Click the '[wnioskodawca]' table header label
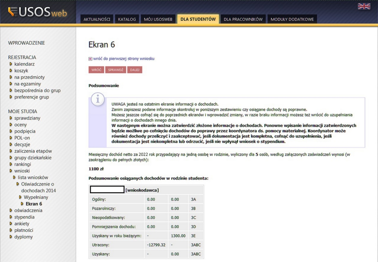The height and width of the screenshot is (262, 378). (x=142, y=190)
